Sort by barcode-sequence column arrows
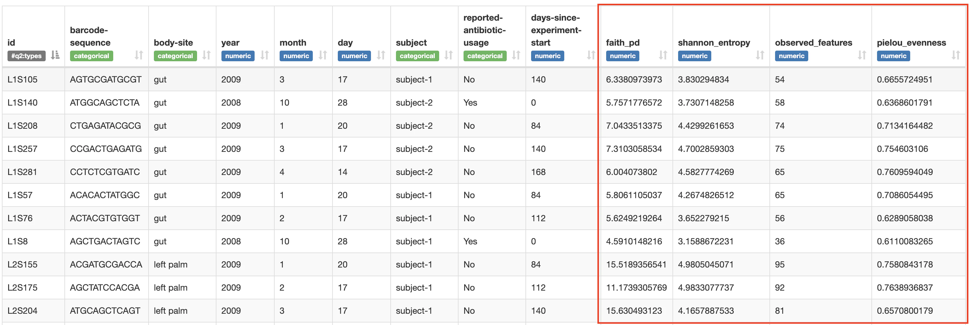The height and width of the screenshot is (325, 969). click(139, 55)
